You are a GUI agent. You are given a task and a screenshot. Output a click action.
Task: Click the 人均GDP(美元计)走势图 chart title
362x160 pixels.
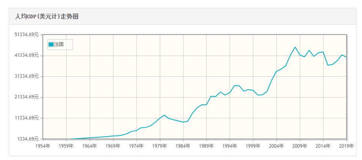[46, 17]
